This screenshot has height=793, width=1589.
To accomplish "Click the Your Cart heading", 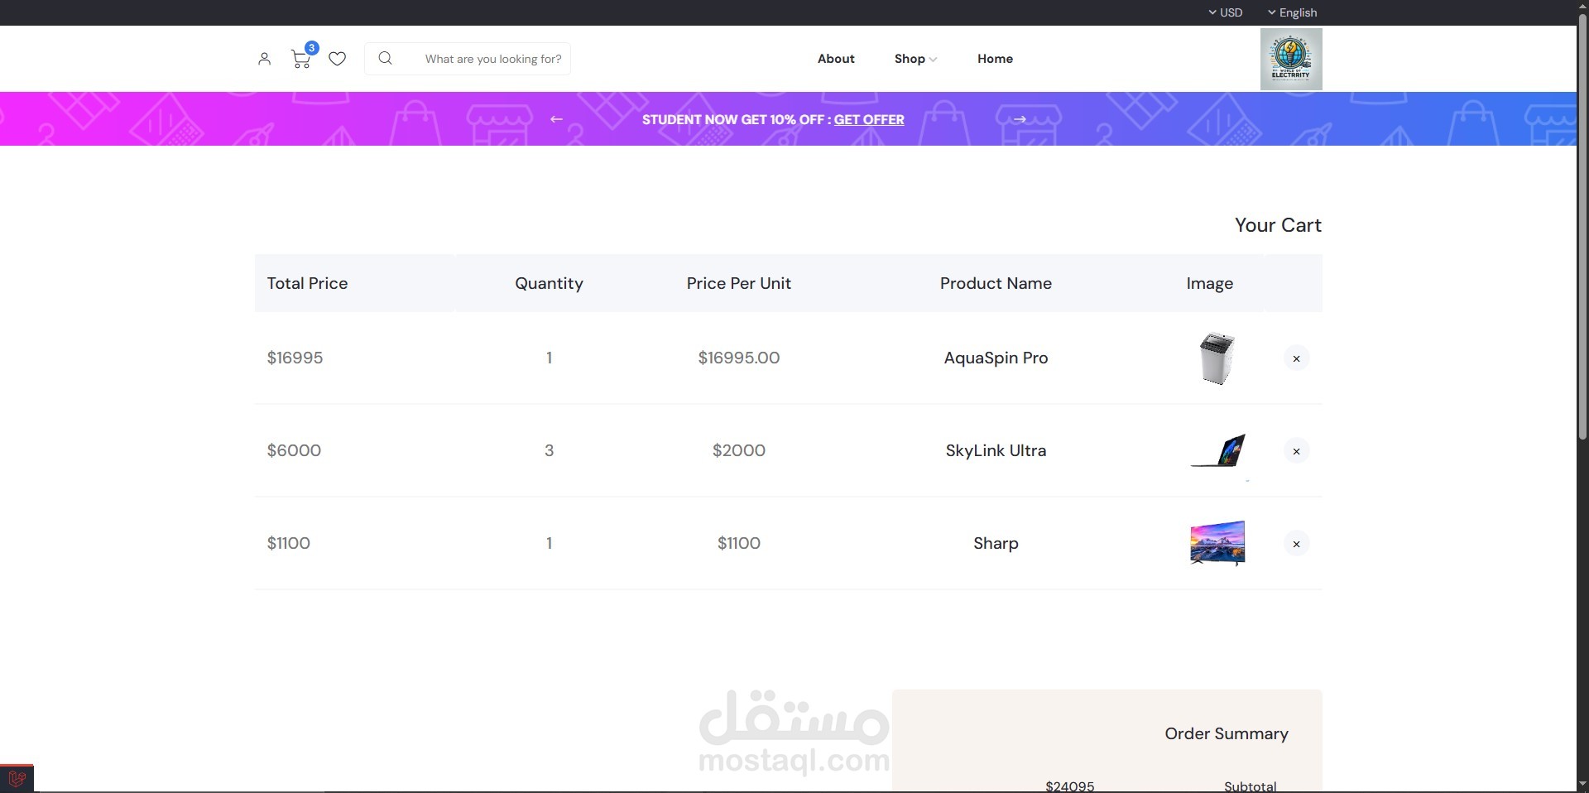I will 1278,225.
